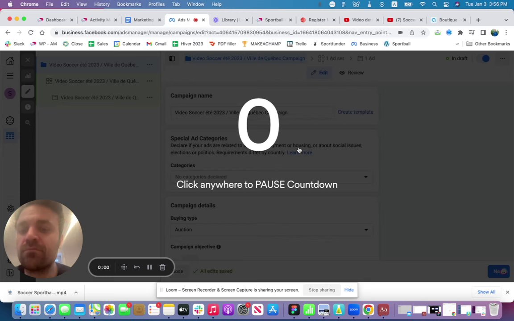514x321 pixels.
Task: Open the Meta Business home icon
Action: pyautogui.click(x=10, y=61)
